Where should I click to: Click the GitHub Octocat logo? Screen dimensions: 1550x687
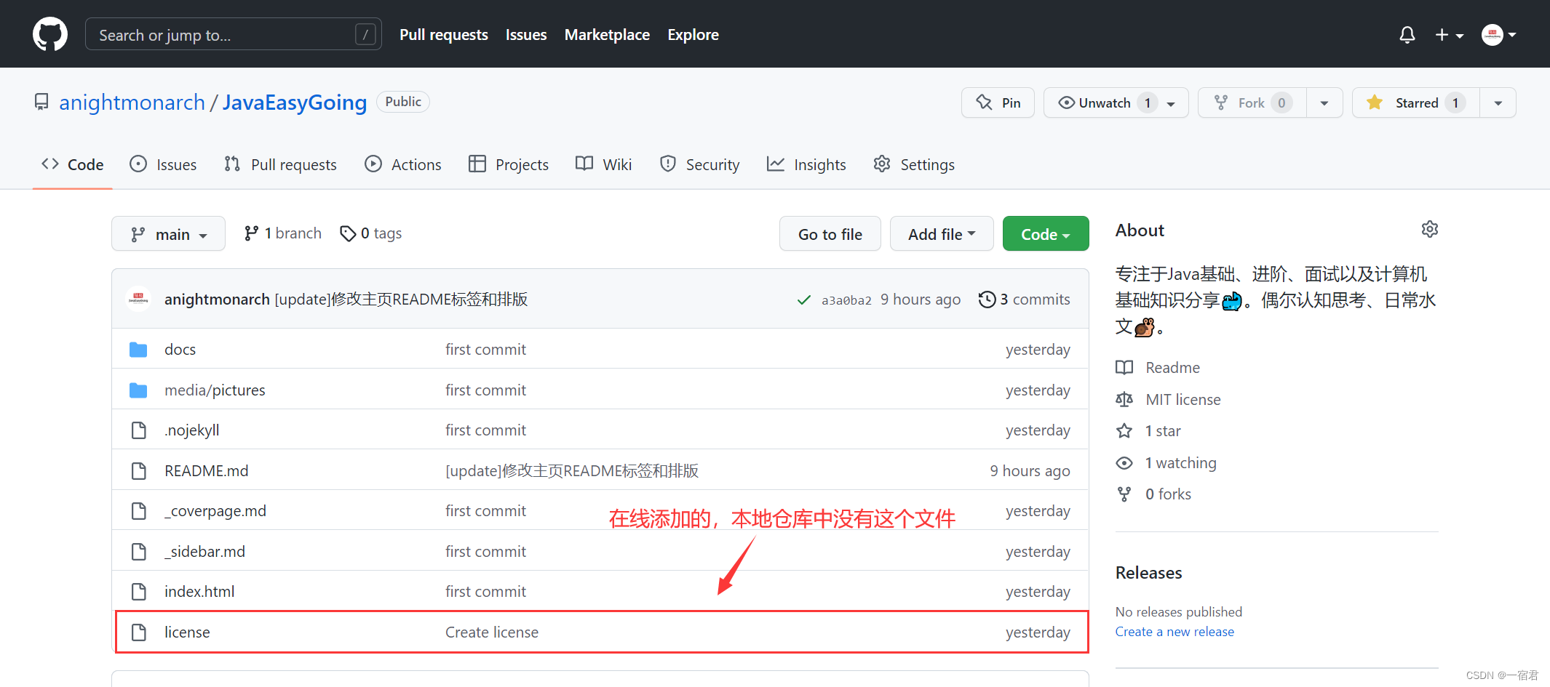click(x=50, y=34)
